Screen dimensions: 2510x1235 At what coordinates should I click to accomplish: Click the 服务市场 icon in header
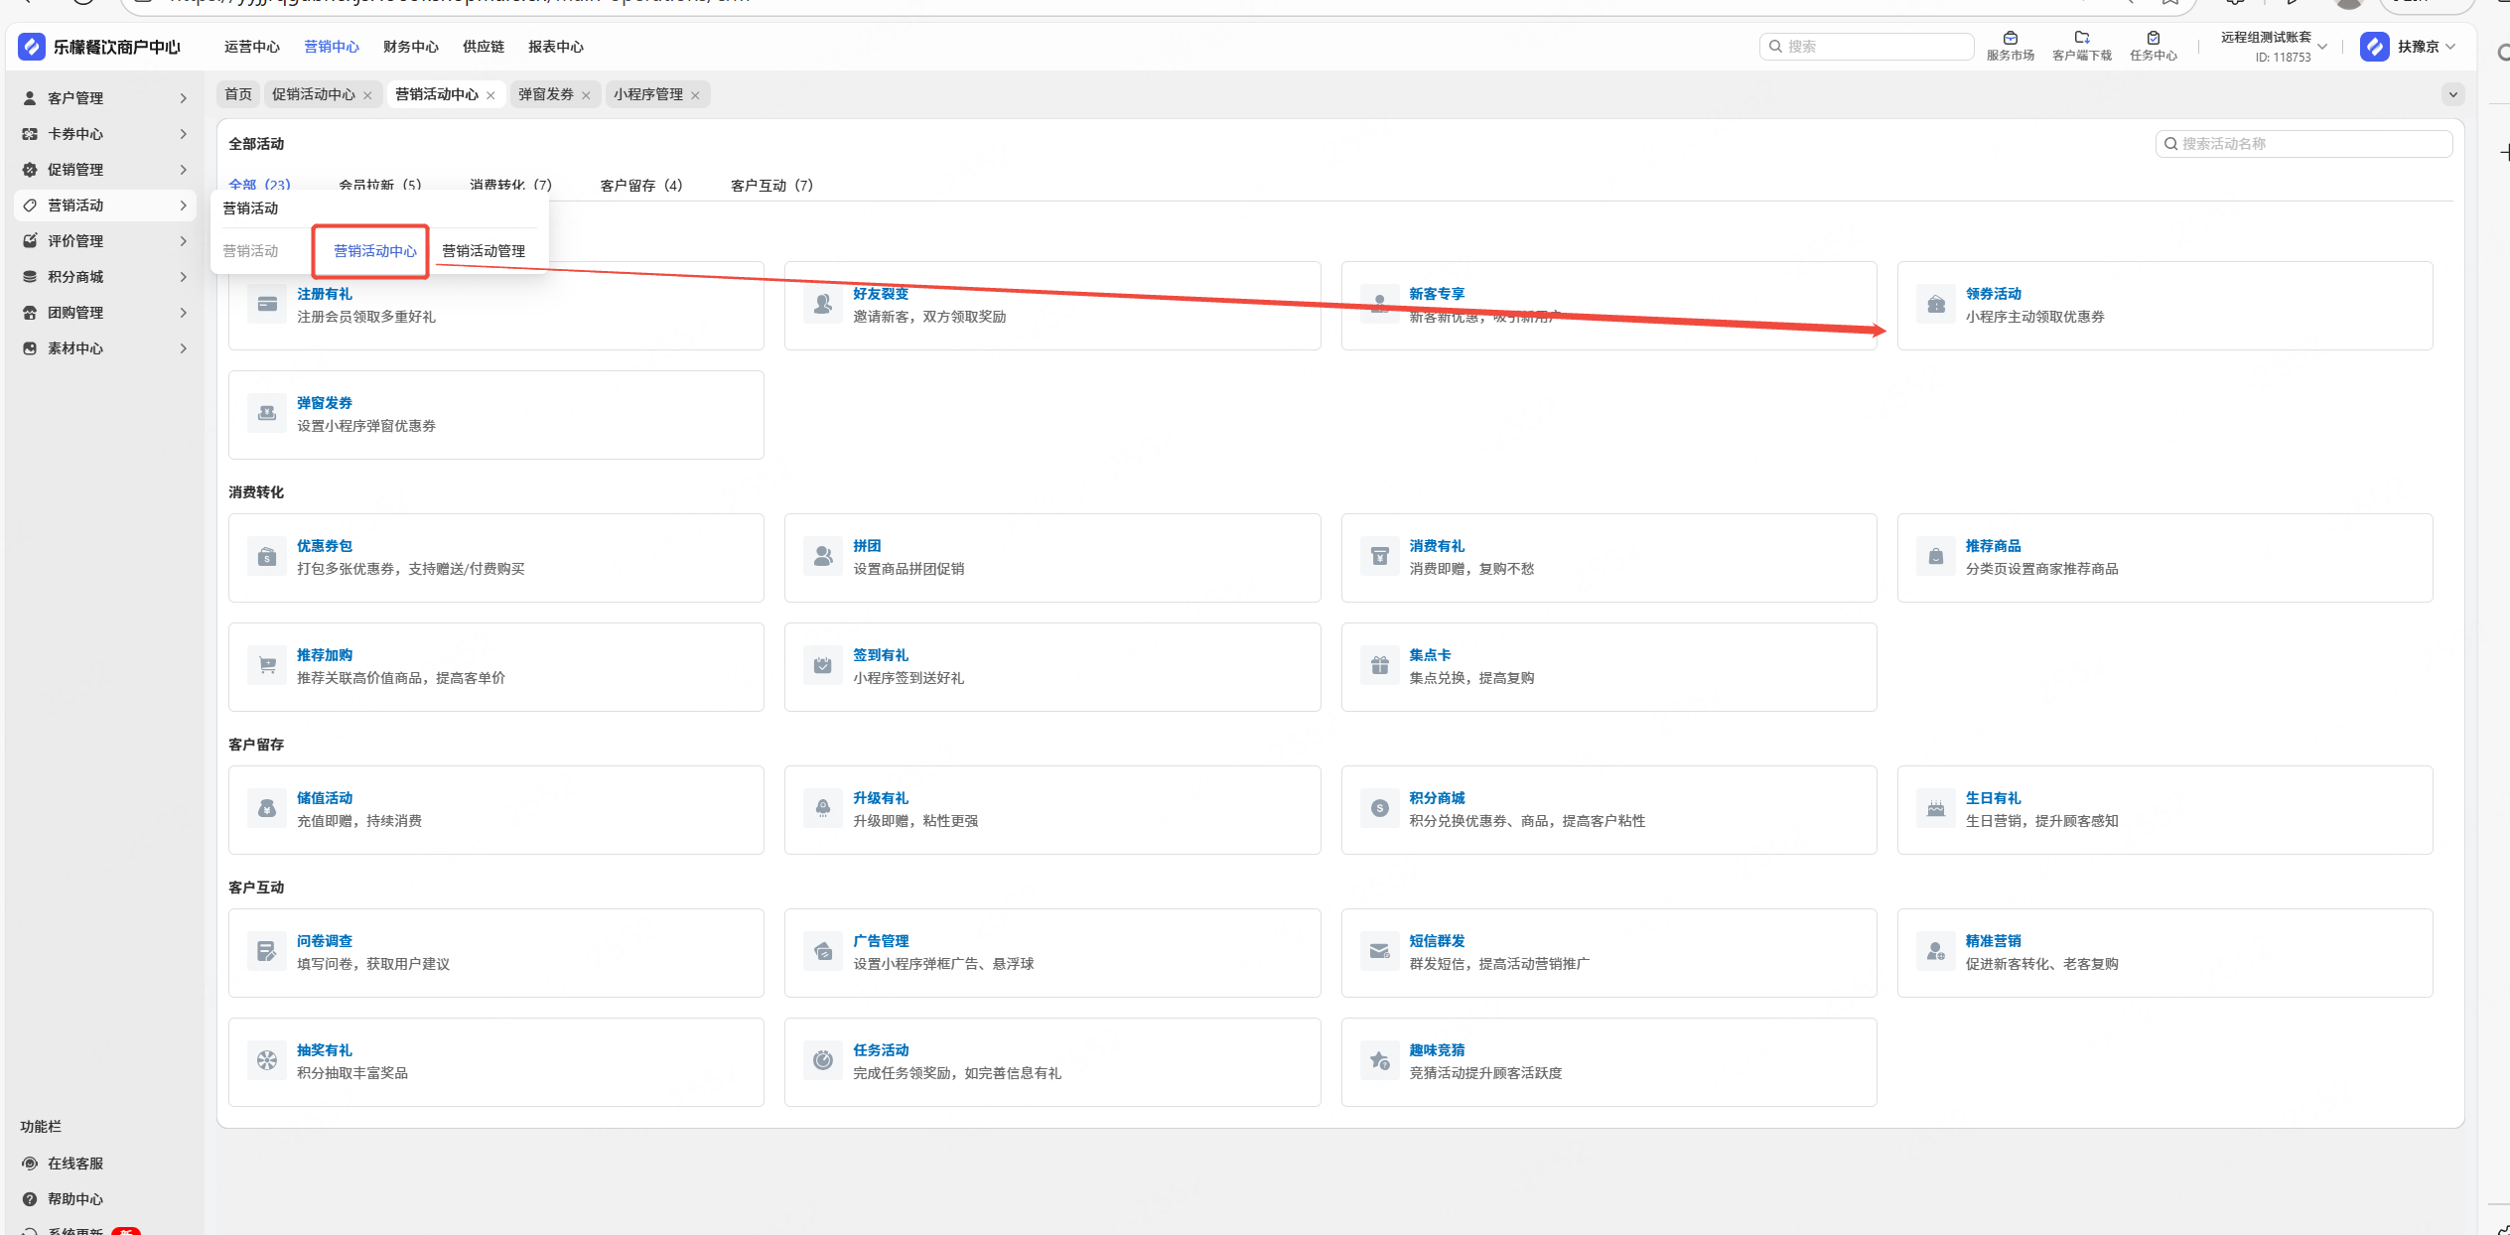pyautogui.click(x=2010, y=39)
